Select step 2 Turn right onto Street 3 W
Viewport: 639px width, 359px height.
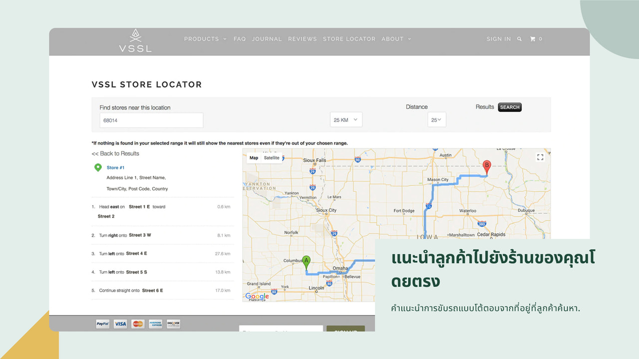coord(162,235)
